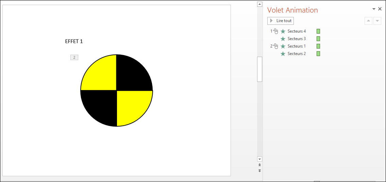Click the star icon beside Secteurs 2
386x182 pixels.
[283, 54]
